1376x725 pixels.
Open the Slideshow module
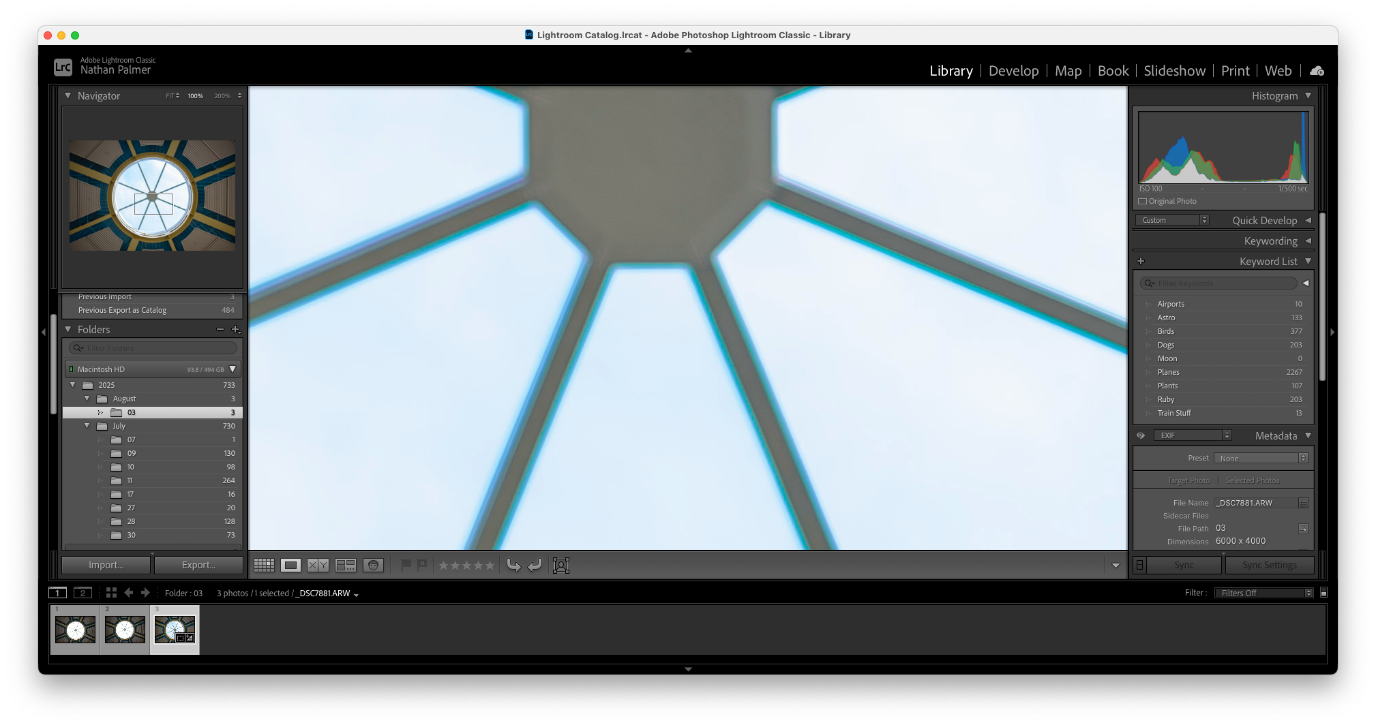coord(1174,71)
